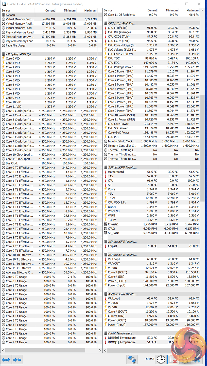The image size is (207, 366).
Task: Select the Memory Controller Clock row
Action: point(151,146)
